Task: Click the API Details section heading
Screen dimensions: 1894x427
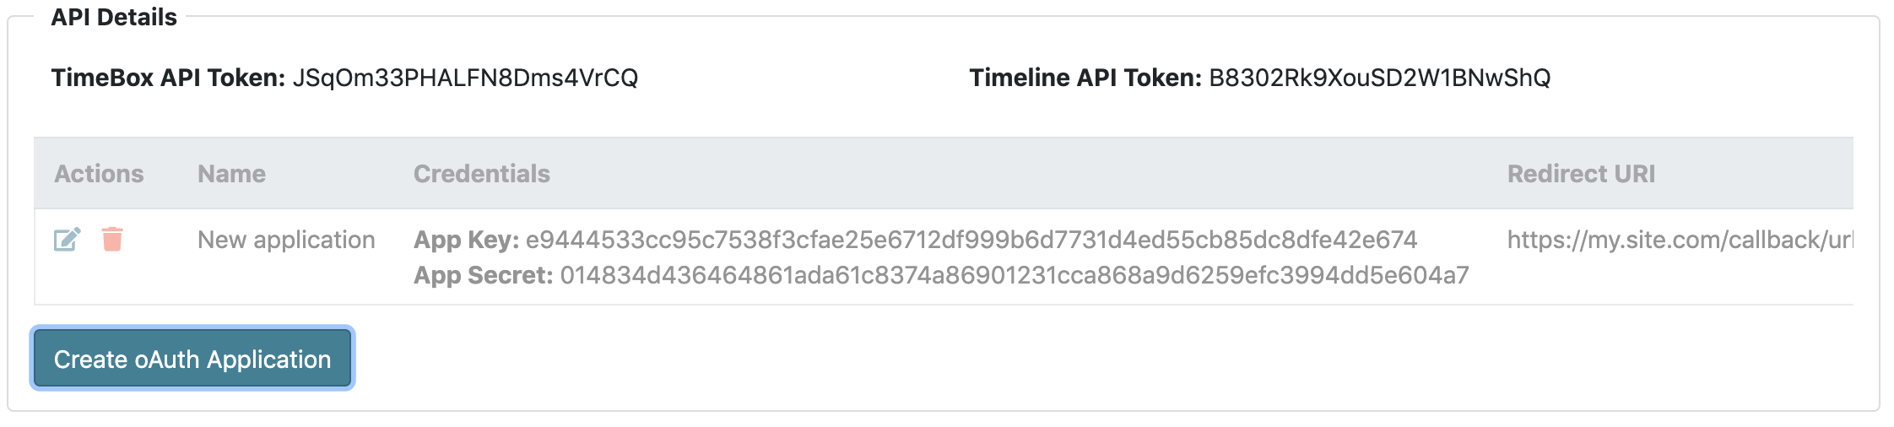Action: click(114, 17)
